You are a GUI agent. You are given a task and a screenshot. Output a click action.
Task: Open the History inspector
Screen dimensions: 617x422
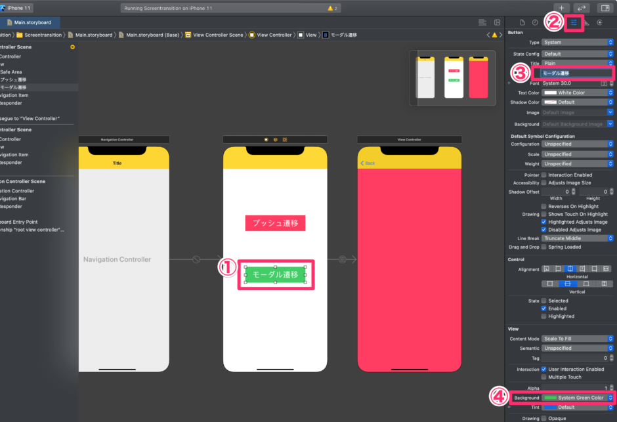pyautogui.click(x=536, y=22)
